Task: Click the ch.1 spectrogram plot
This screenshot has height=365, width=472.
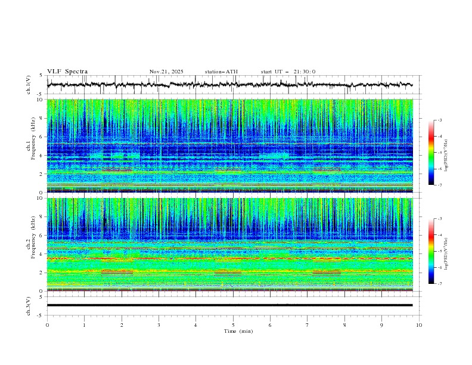Action: [229, 146]
